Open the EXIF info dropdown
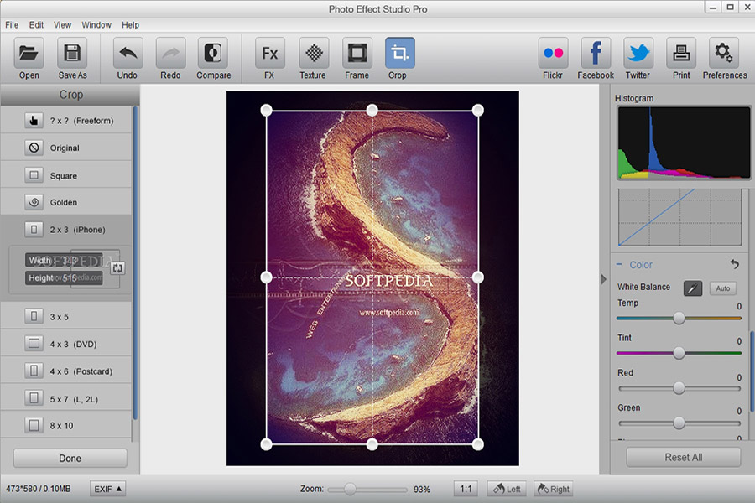This screenshot has height=503, width=755. [107, 489]
